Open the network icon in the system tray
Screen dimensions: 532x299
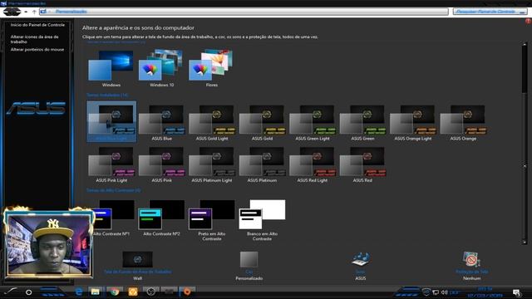coord(436,292)
